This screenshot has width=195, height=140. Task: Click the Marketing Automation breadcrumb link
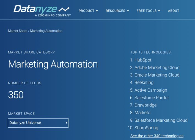[x=46, y=31]
